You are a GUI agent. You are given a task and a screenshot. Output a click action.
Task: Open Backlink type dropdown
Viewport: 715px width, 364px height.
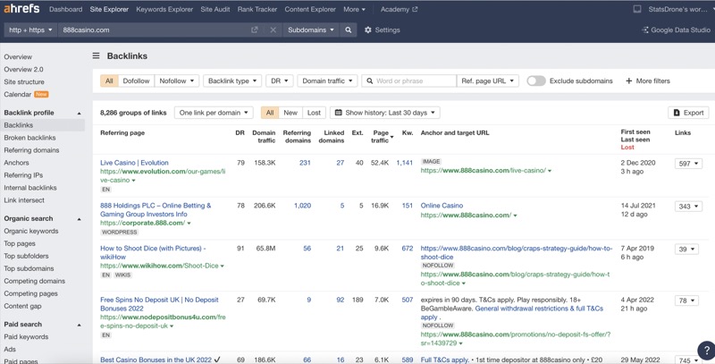click(x=232, y=80)
